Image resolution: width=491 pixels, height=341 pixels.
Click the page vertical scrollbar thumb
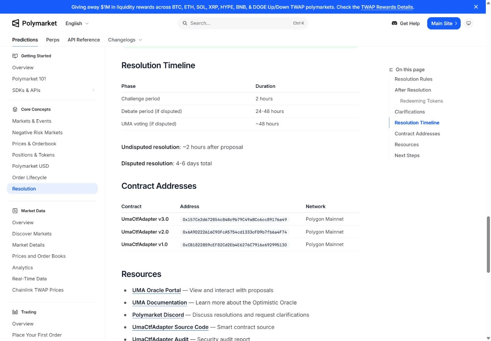488,245
